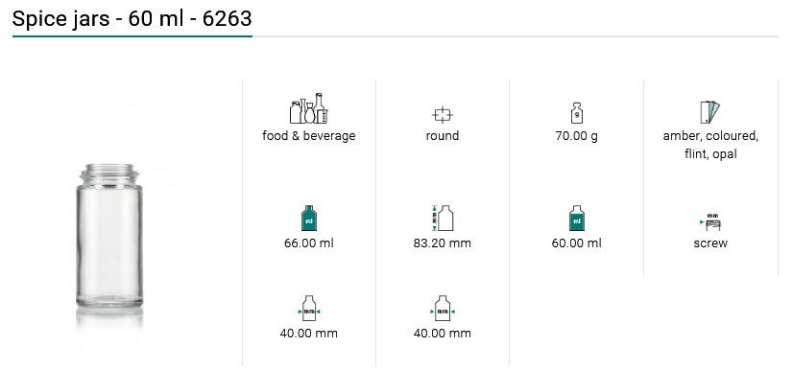Click the weight icon above 70.00 g
Viewport: 793px width, 370px height.
[x=577, y=113]
